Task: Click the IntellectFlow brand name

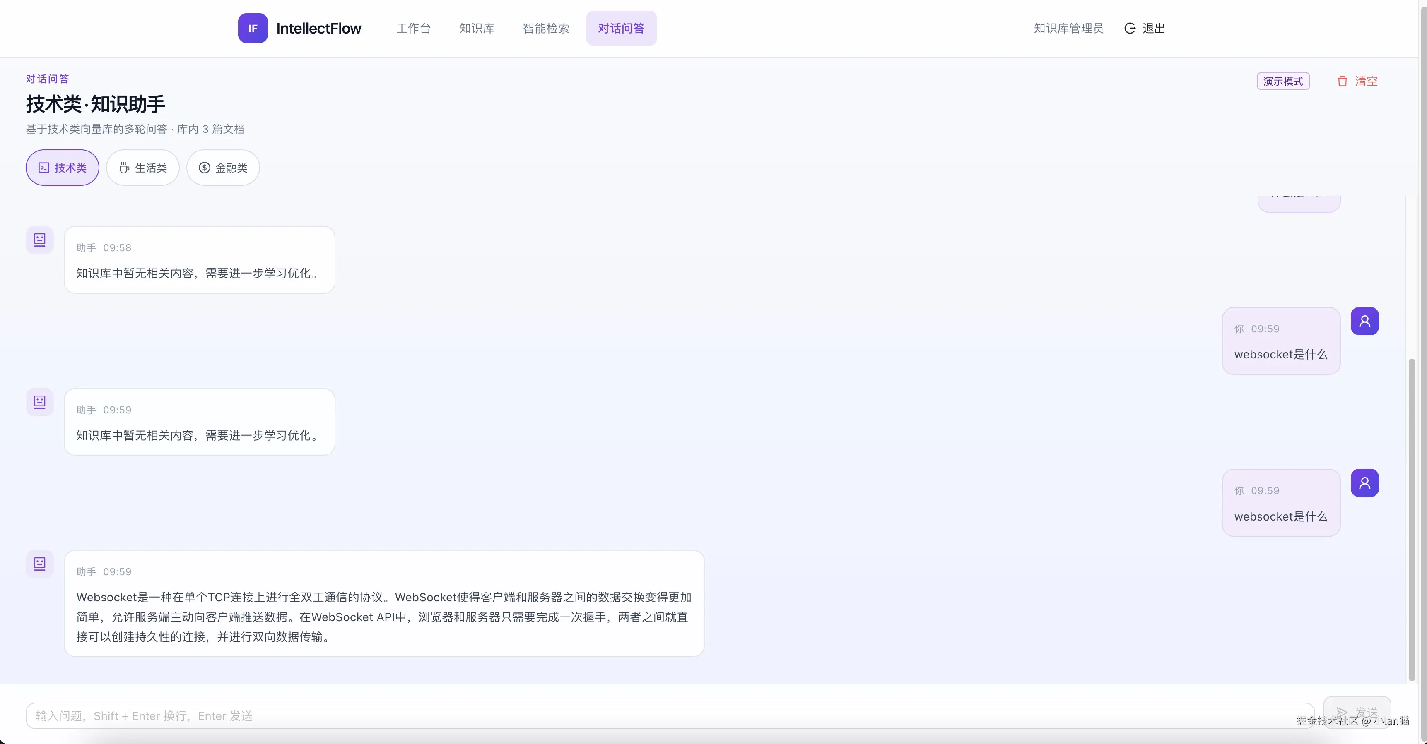Action: tap(318, 28)
